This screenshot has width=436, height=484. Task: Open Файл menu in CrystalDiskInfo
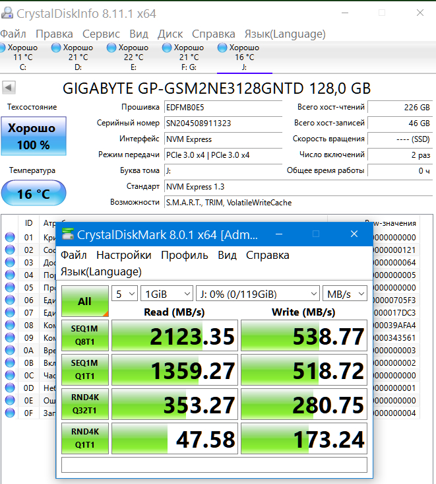click(x=13, y=34)
